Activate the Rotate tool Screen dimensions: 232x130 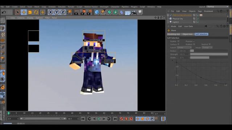pos(36,12)
